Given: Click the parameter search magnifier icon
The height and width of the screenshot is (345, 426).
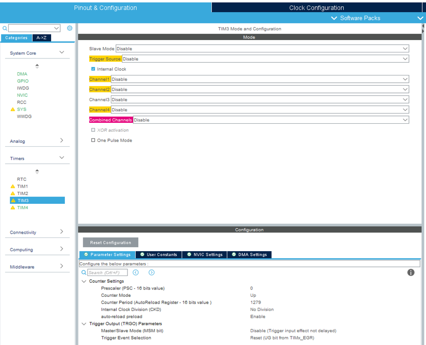Looking at the screenshot, I should (x=84, y=273).
